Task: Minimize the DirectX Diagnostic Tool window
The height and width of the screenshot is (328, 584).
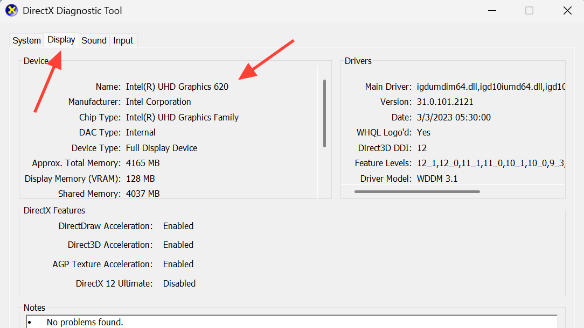Action: 492,10
